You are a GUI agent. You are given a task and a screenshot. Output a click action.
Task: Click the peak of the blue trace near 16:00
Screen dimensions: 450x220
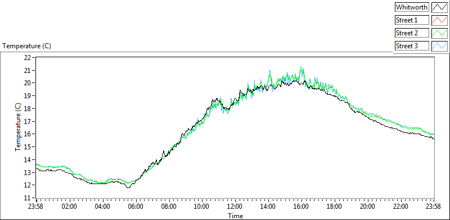[301, 67]
